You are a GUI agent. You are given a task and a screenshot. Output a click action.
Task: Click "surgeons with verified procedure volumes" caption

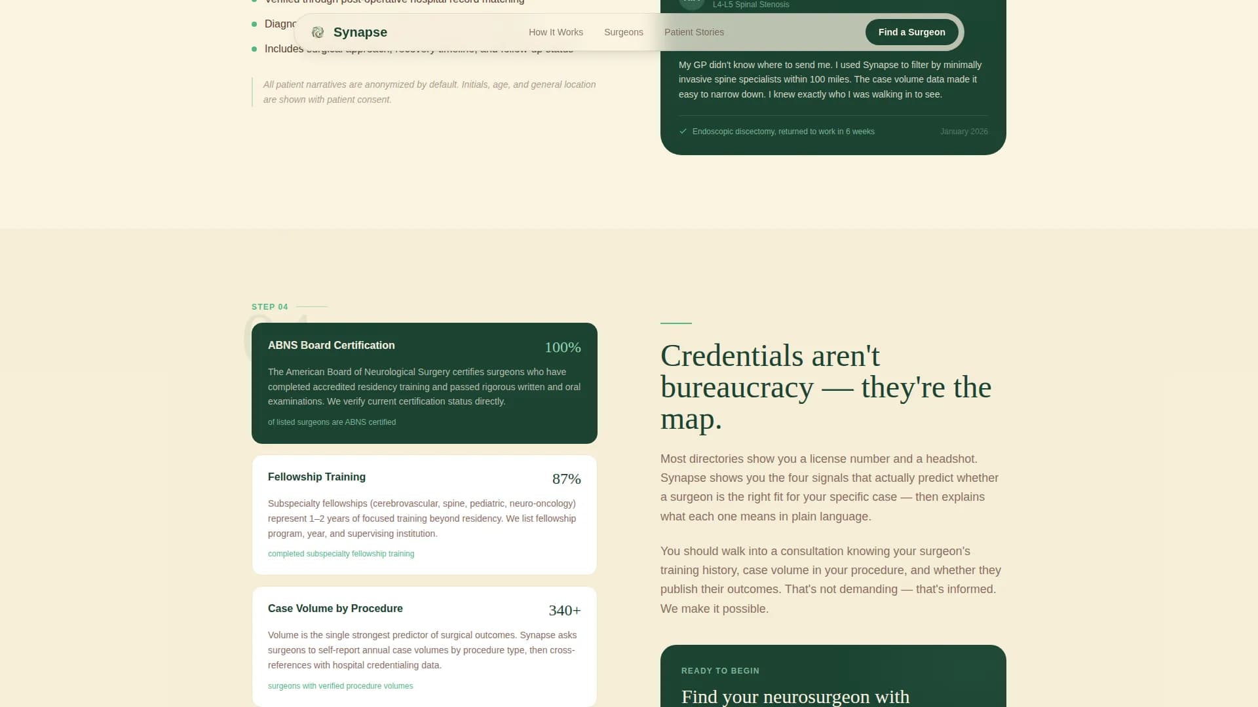340,686
